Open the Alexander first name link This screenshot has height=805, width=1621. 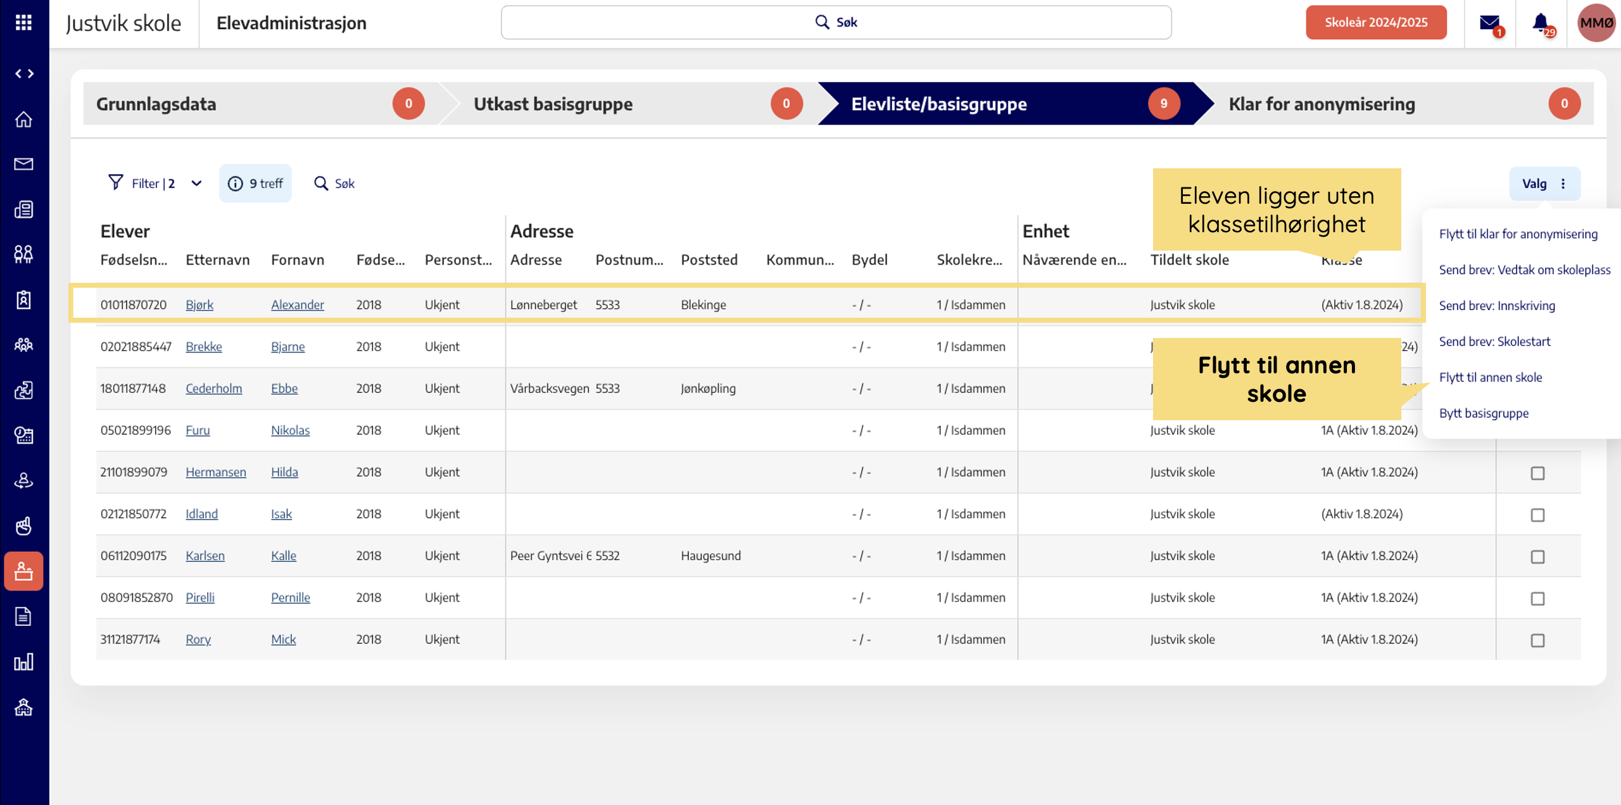pyautogui.click(x=297, y=304)
